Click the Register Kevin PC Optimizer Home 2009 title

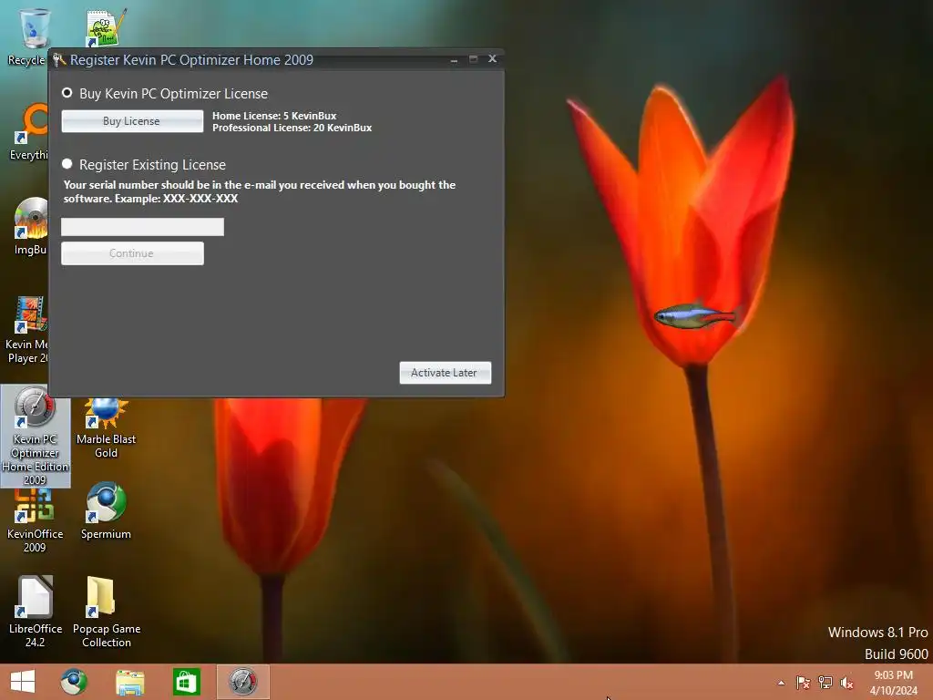(x=191, y=59)
